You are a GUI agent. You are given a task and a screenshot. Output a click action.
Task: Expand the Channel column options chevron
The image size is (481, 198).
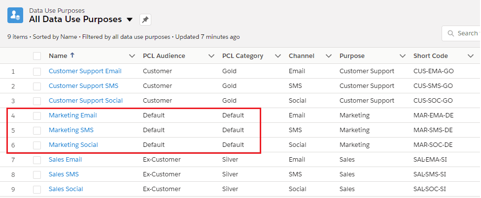329,56
